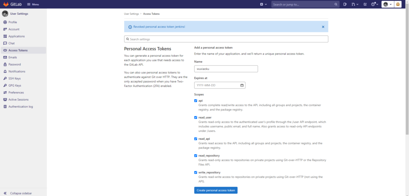The height and width of the screenshot is (196, 409).
Task: Expand the user avatar dropdown menu
Action: (x=387, y=4)
